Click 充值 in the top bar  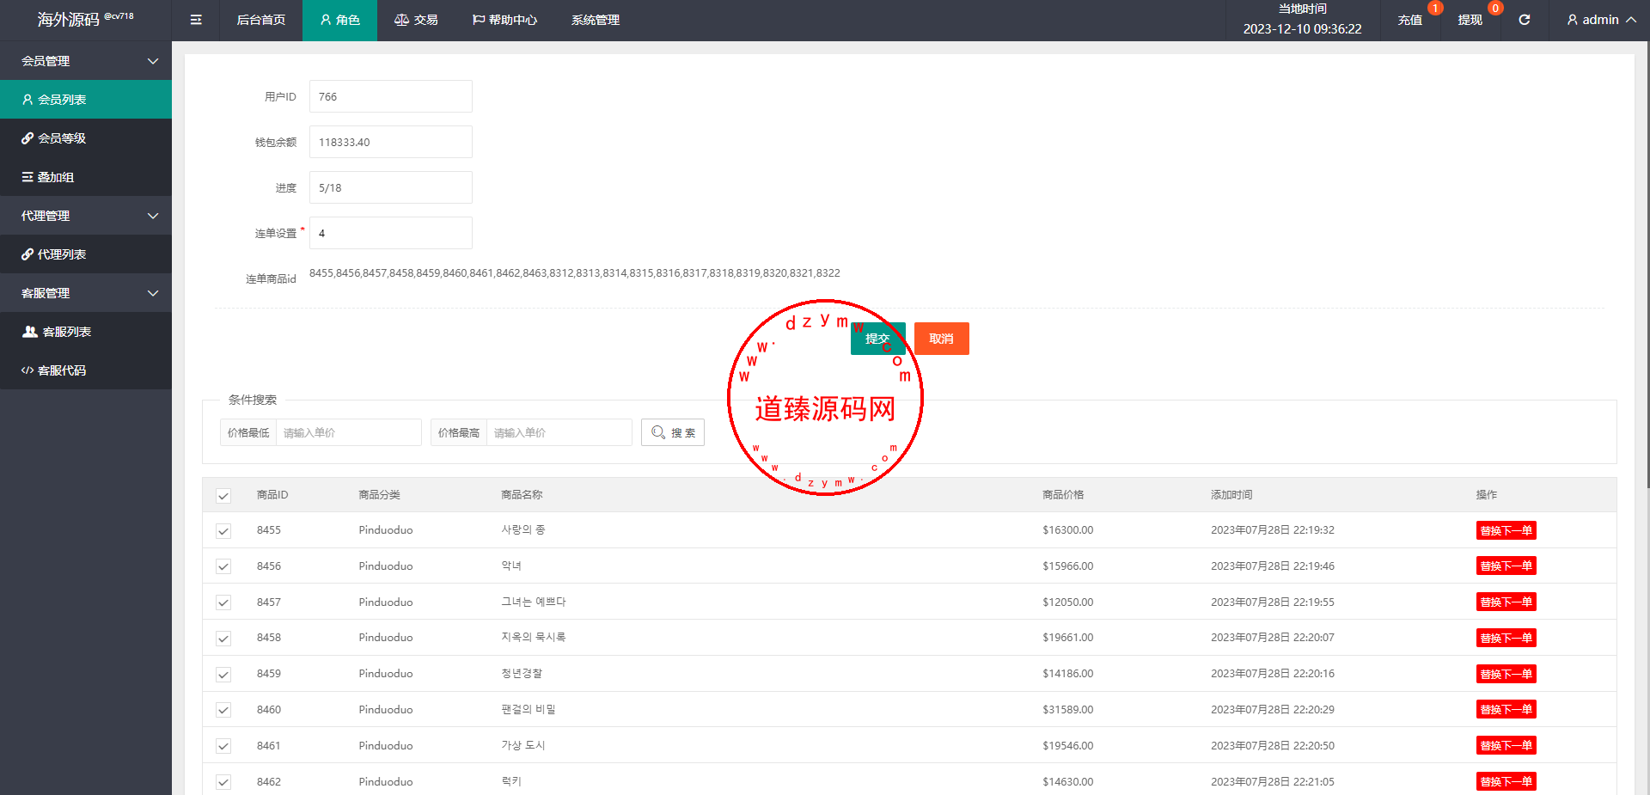tap(1410, 20)
